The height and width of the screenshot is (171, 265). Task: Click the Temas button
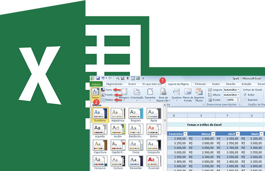click(95, 94)
